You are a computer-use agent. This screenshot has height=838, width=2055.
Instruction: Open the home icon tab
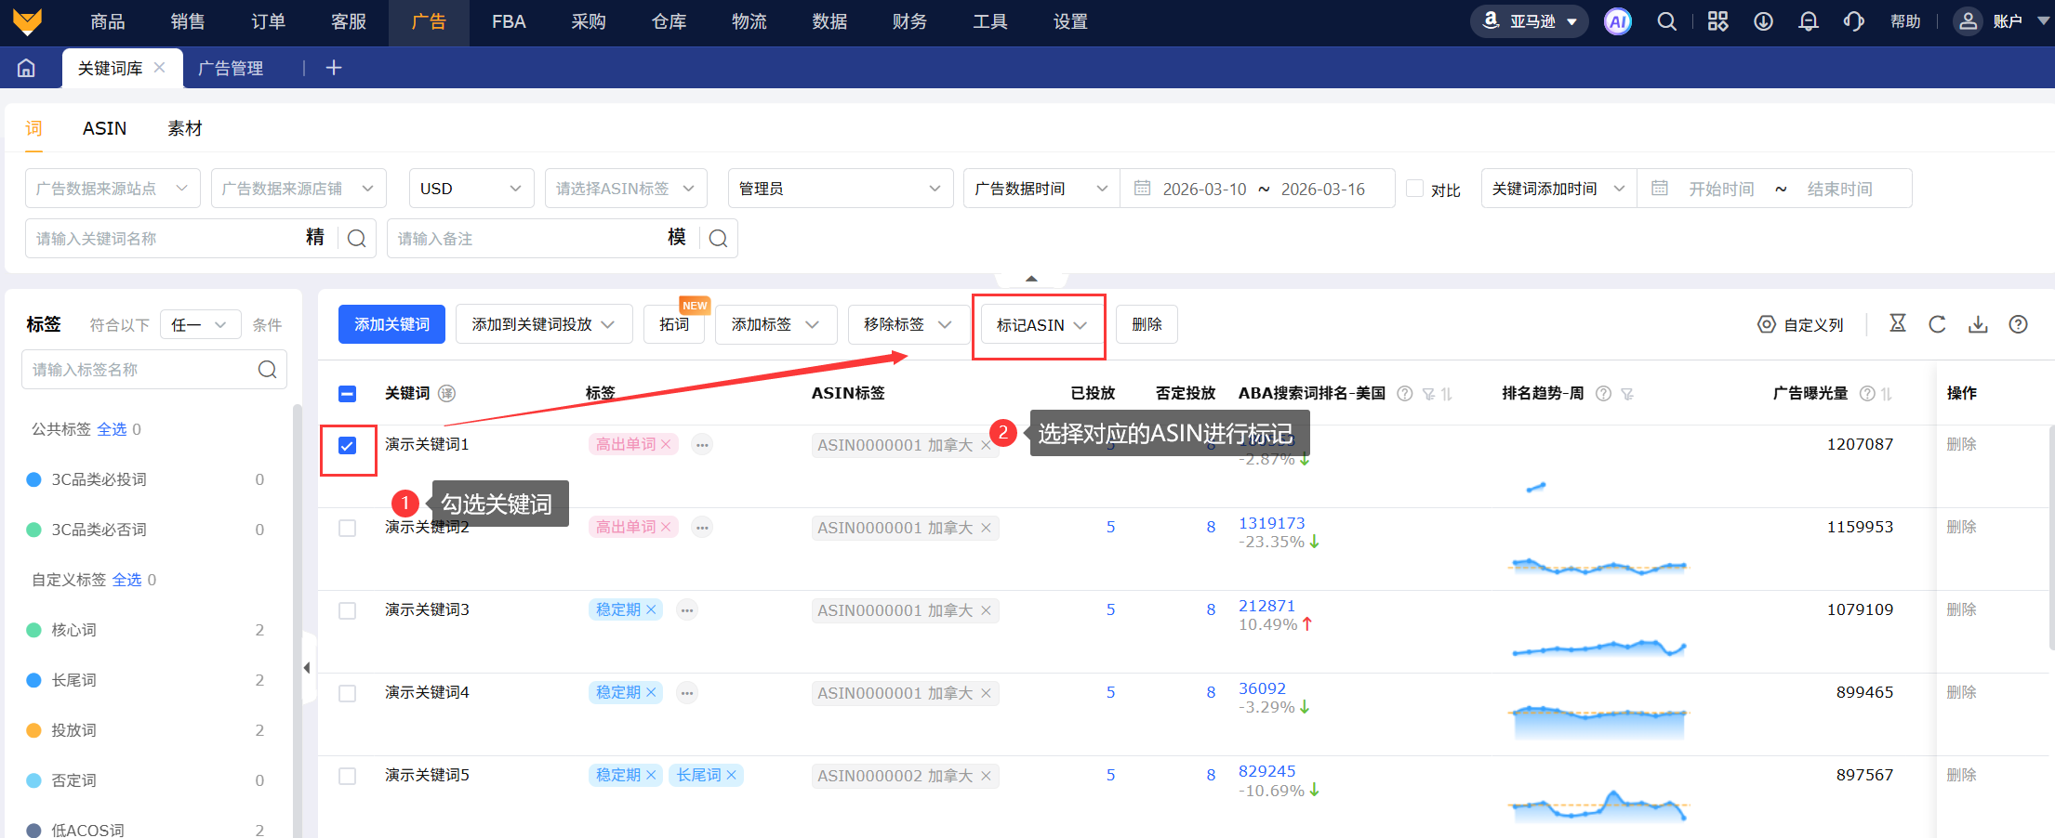click(27, 68)
